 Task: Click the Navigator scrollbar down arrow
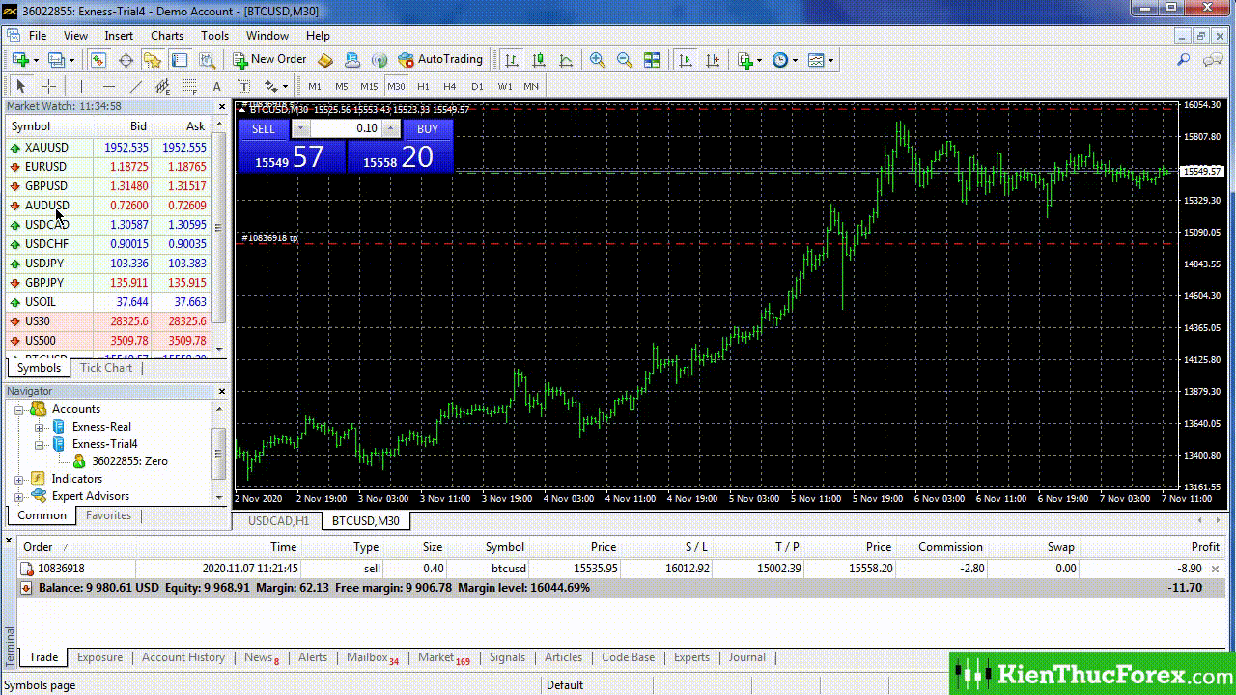(x=219, y=497)
